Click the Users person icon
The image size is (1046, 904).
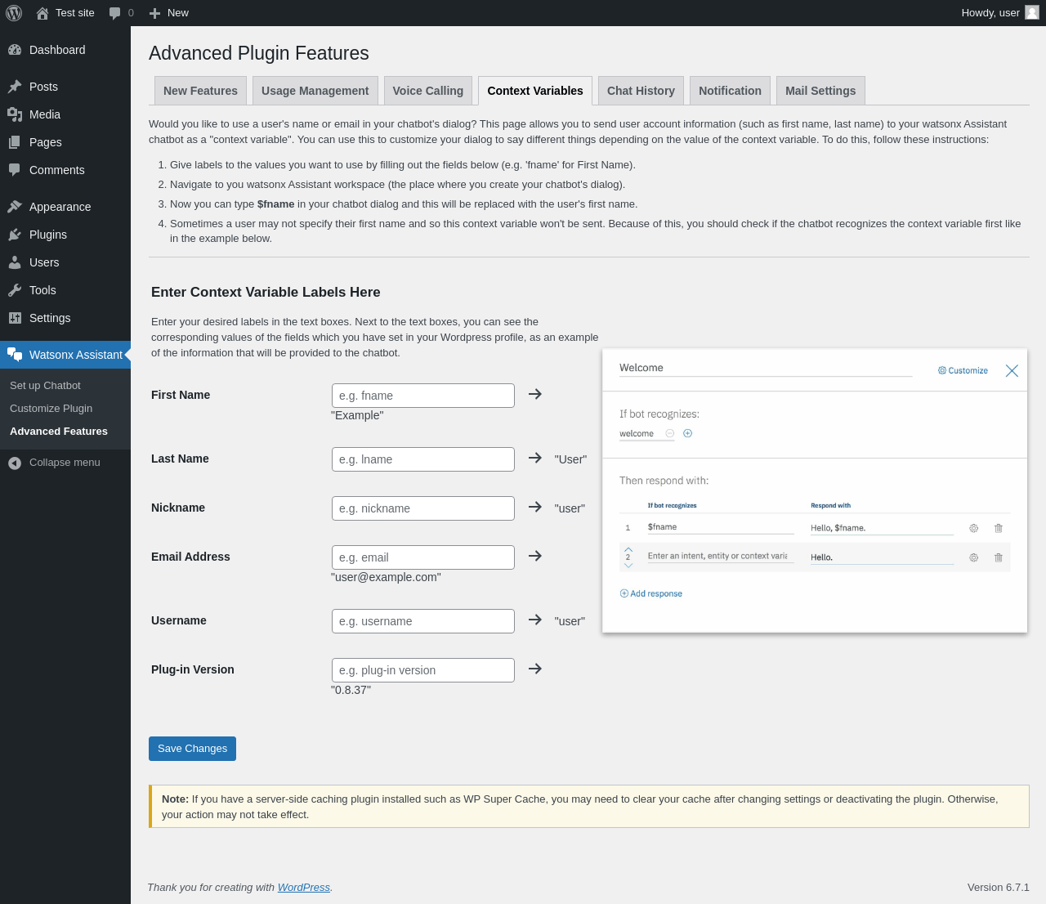[x=15, y=262]
